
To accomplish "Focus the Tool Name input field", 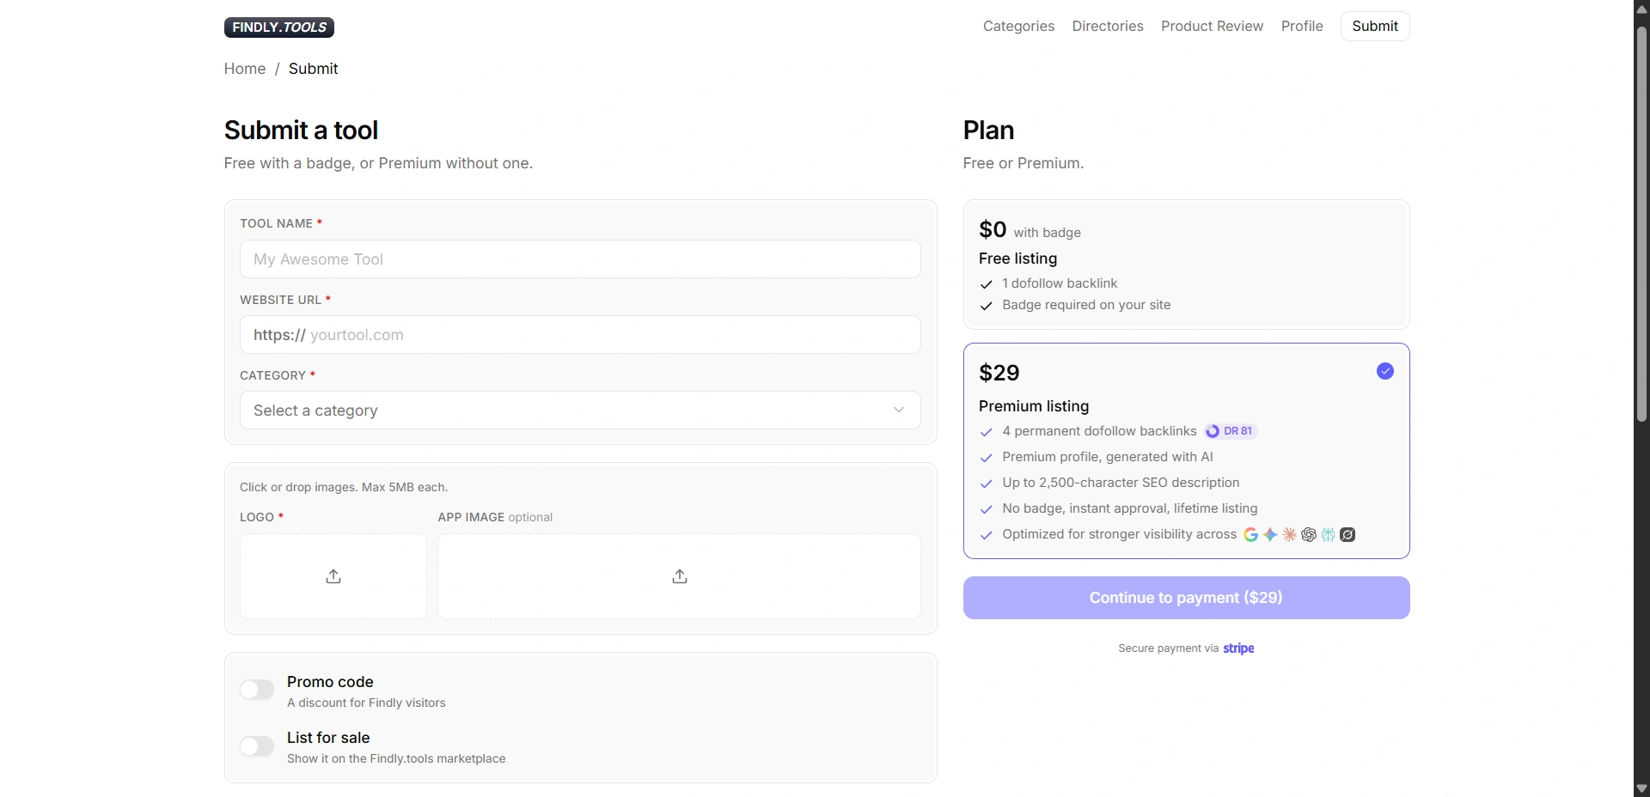I will pyautogui.click(x=580, y=259).
